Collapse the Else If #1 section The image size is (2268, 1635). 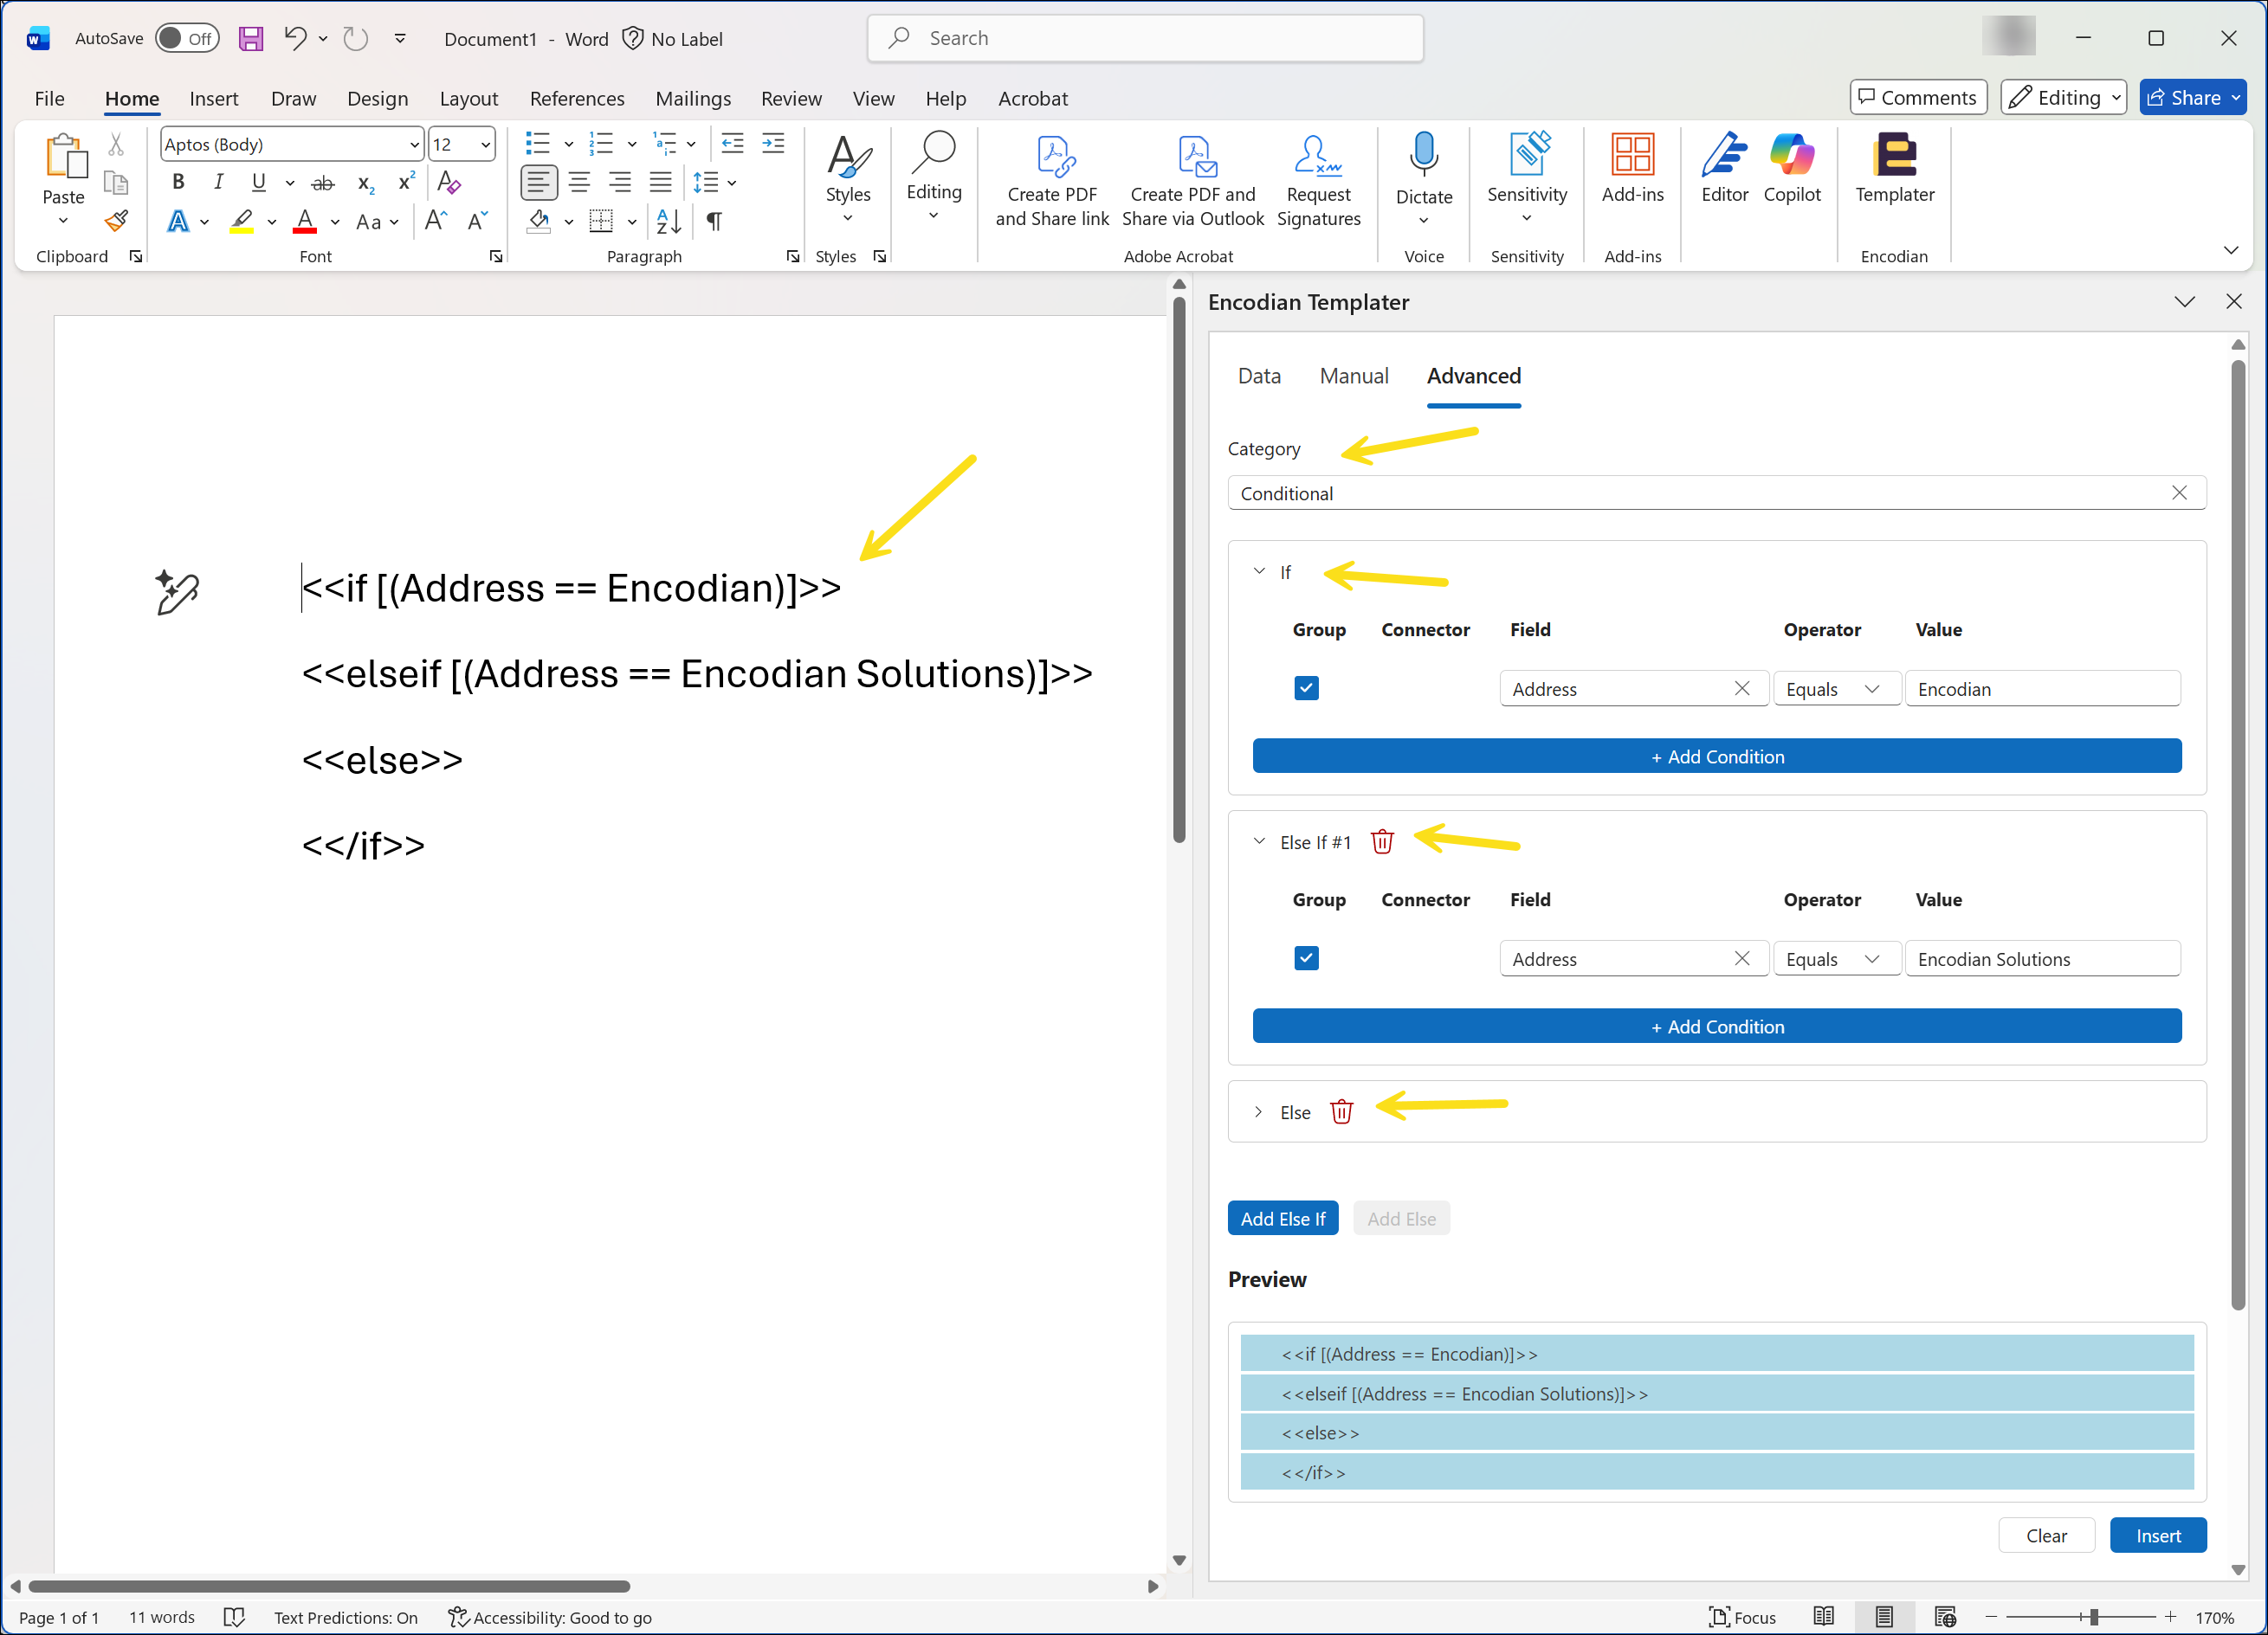pyautogui.click(x=1259, y=841)
